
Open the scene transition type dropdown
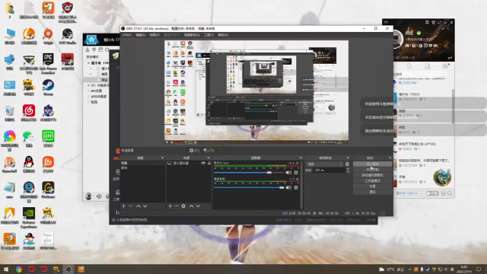click(x=324, y=164)
